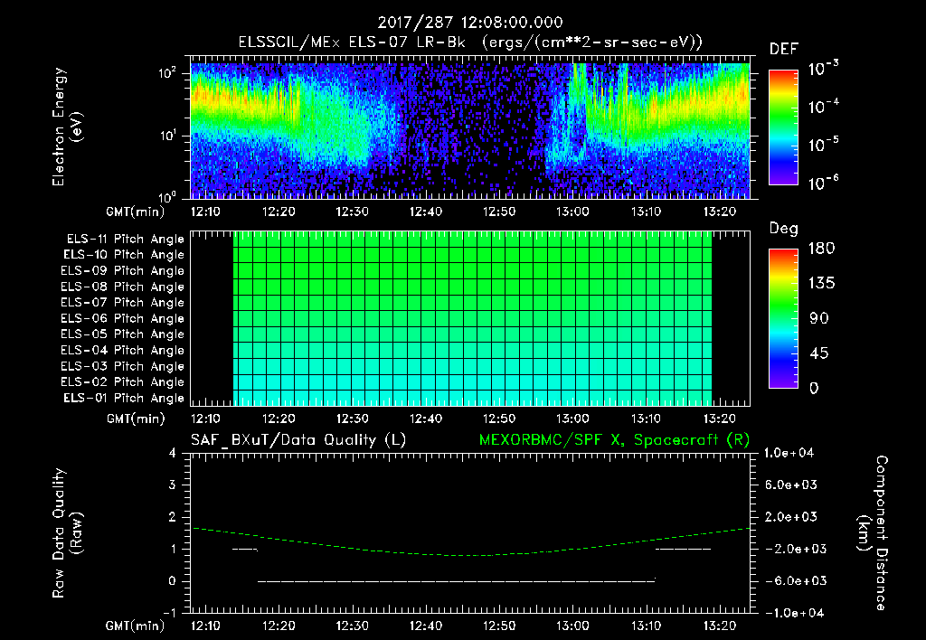Click the 45 value on Deg scale
The height and width of the screenshot is (640, 926).
[x=819, y=353]
